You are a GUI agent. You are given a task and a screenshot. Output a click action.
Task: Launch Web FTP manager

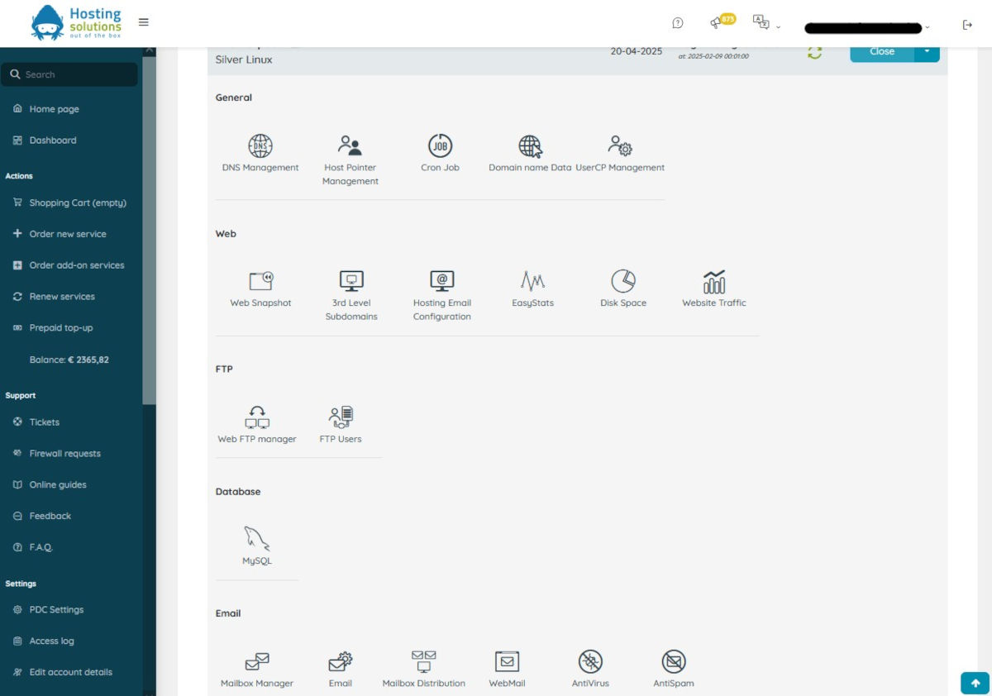point(256,417)
